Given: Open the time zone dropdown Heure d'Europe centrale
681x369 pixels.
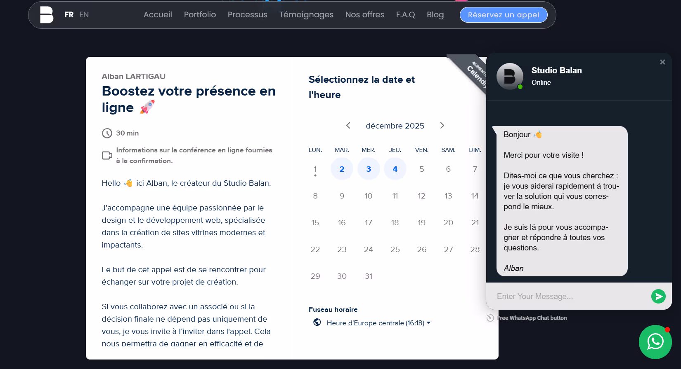Looking at the screenshot, I should [378, 323].
